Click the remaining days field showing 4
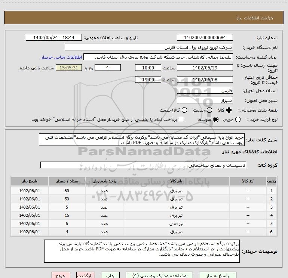This screenshot has width=288, height=278. pos(108,68)
